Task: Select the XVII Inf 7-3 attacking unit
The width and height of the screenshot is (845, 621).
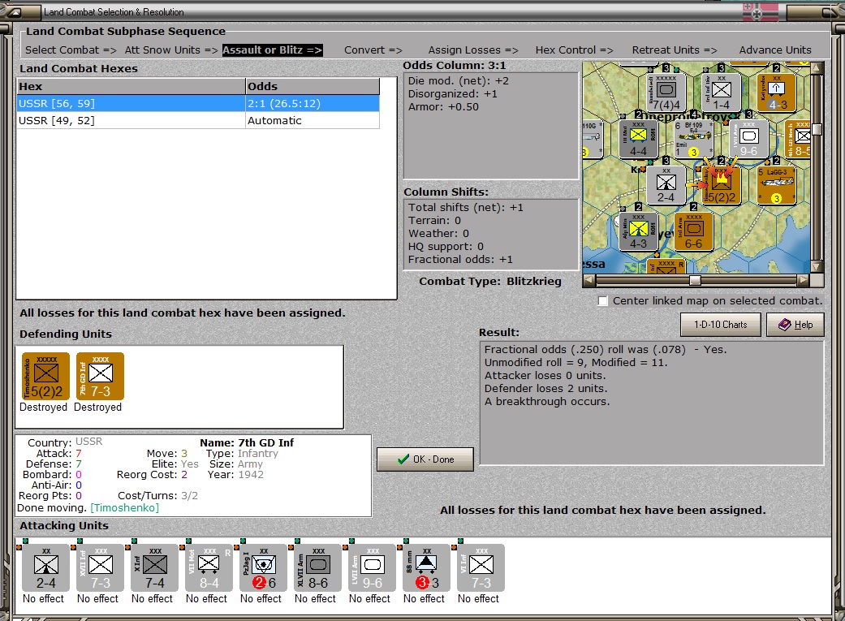Action: tap(100, 567)
